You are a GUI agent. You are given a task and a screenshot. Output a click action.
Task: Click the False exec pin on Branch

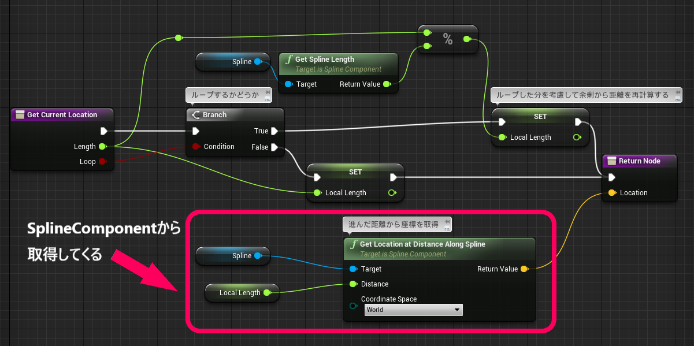[x=274, y=147]
